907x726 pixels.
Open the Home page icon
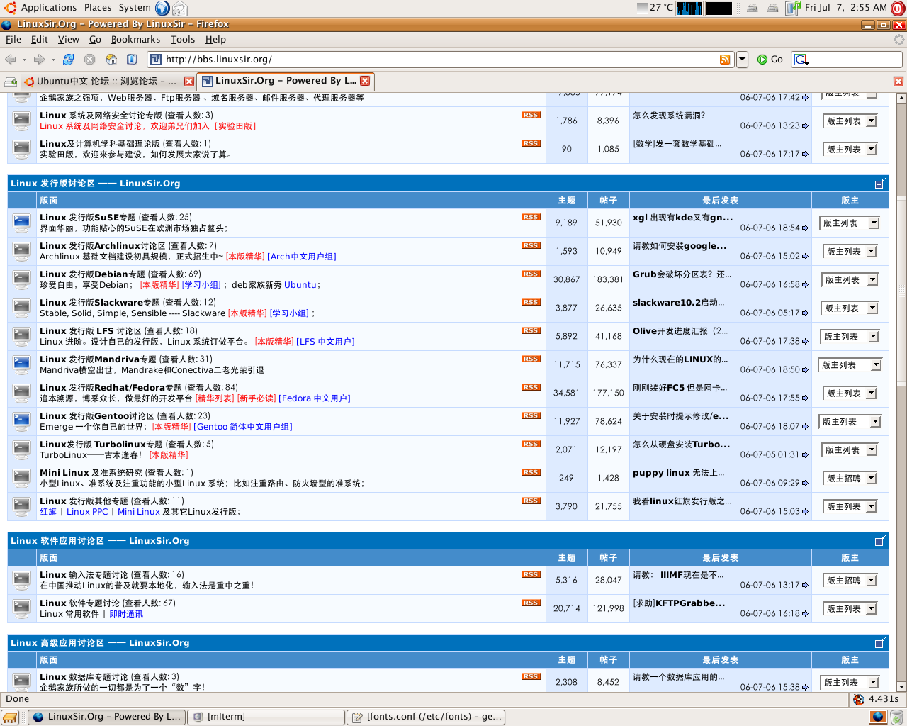click(x=111, y=60)
